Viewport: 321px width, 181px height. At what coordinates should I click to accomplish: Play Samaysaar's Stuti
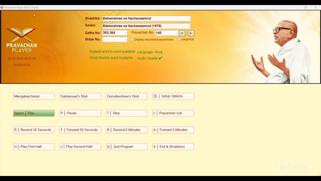point(80,96)
